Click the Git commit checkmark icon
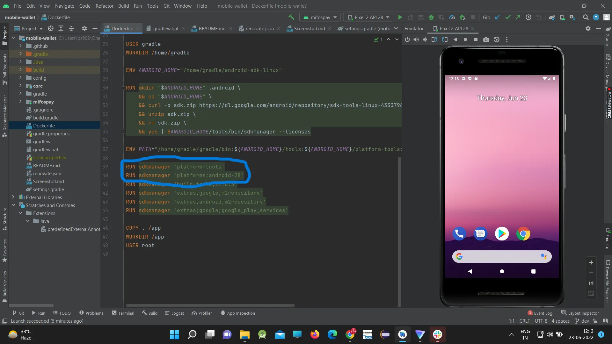The height and width of the screenshot is (344, 612). (x=508, y=18)
